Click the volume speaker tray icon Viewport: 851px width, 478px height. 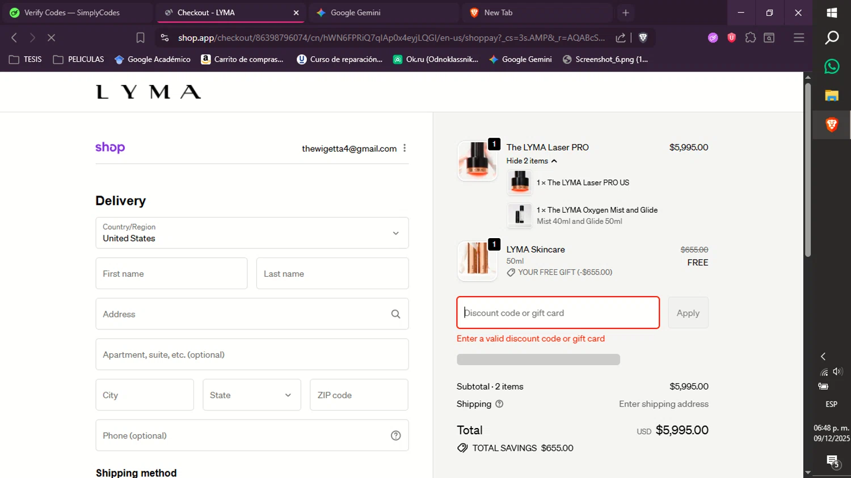point(837,371)
